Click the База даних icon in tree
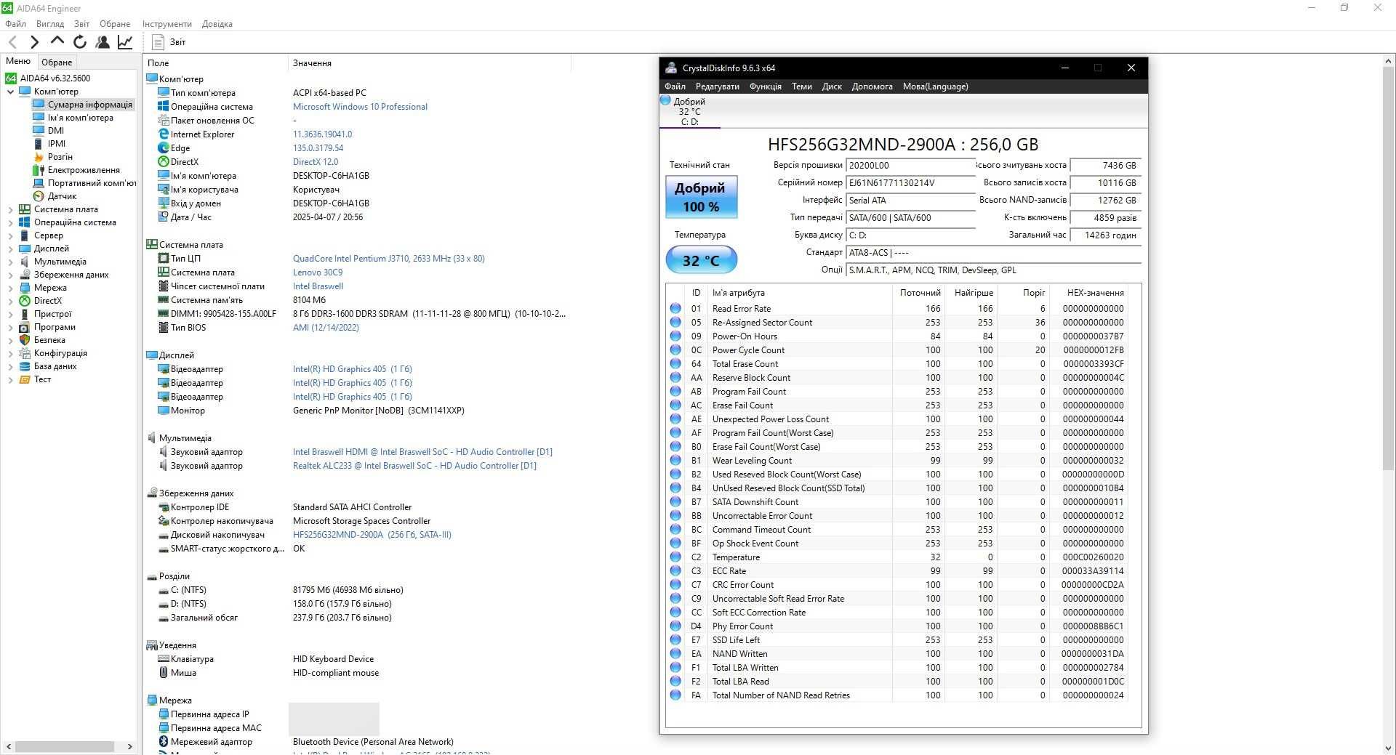 coord(25,366)
